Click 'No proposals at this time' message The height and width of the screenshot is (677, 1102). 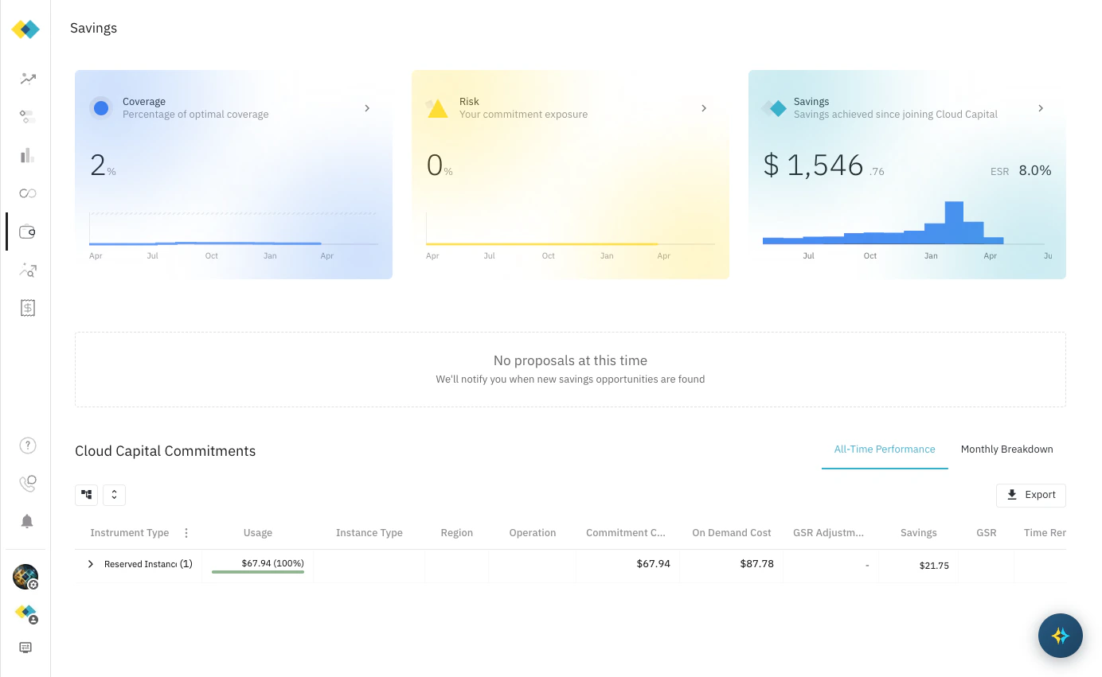pyautogui.click(x=570, y=360)
